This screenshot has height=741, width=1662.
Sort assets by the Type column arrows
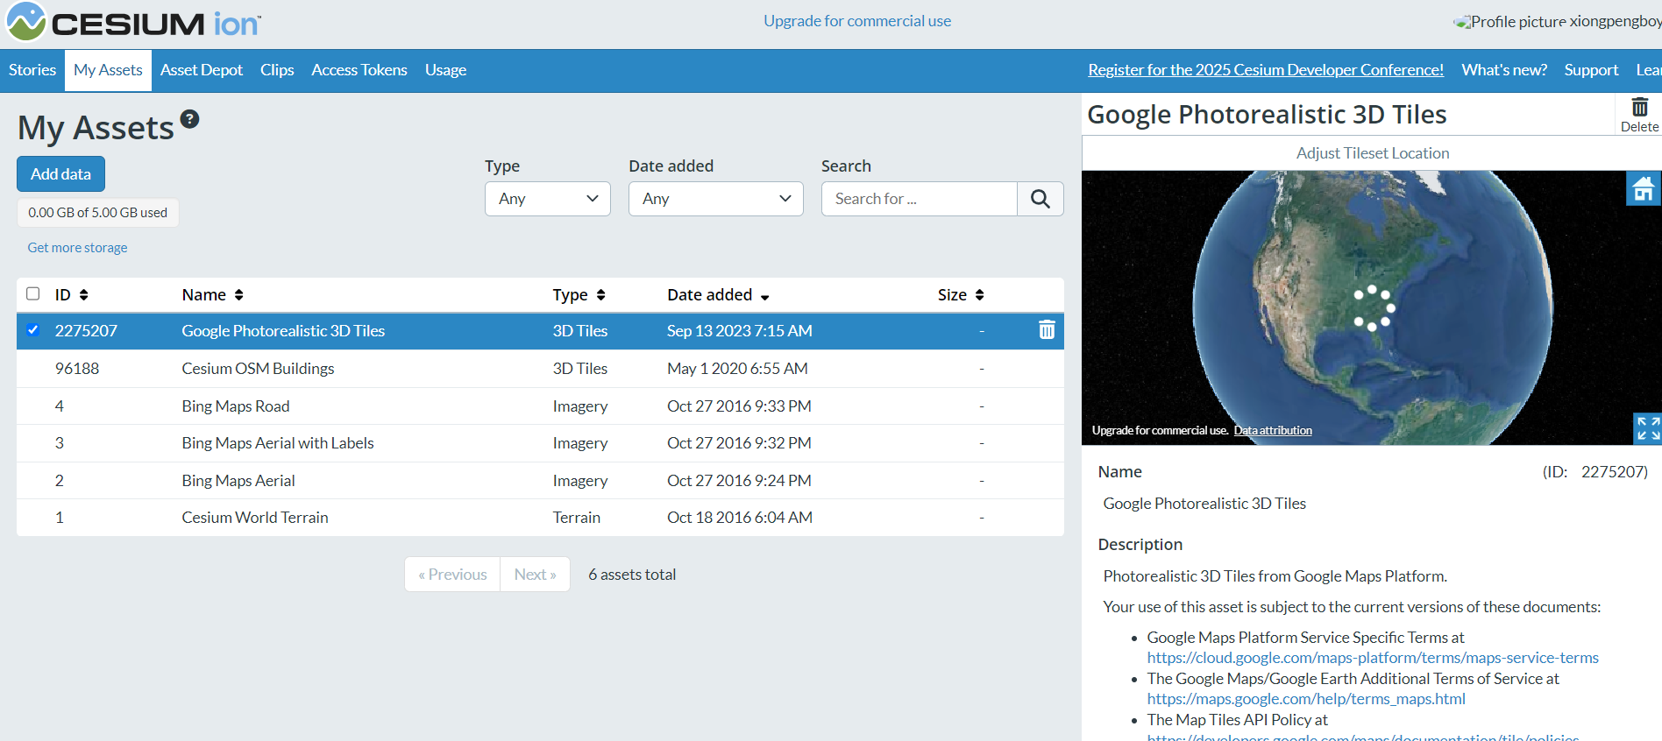tap(600, 295)
